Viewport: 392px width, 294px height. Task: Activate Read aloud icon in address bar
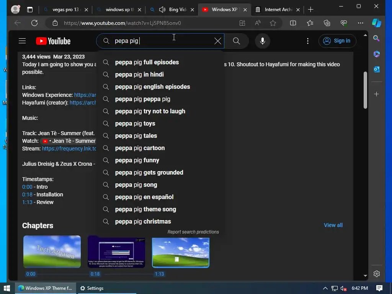[x=258, y=23]
